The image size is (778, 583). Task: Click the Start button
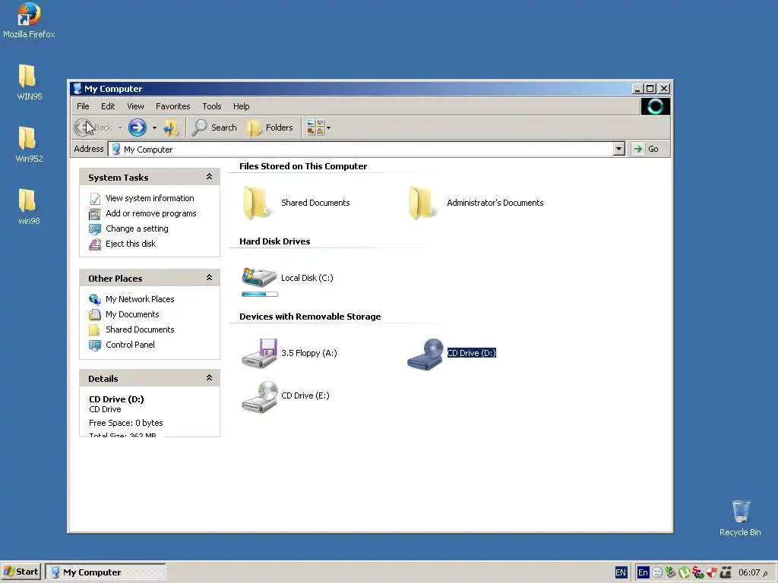[x=21, y=572]
